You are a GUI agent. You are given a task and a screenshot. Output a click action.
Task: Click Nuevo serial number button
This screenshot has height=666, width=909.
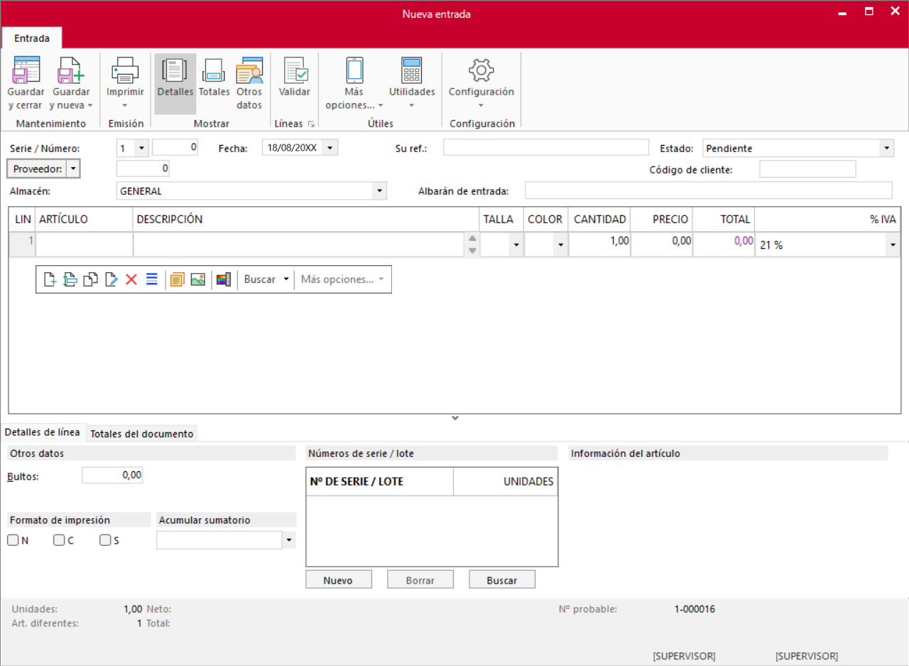click(x=338, y=580)
